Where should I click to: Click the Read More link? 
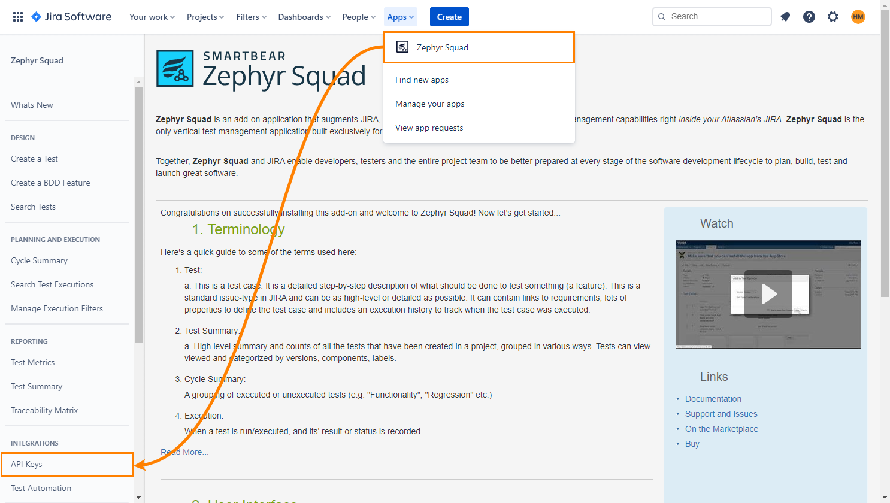pos(184,452)
